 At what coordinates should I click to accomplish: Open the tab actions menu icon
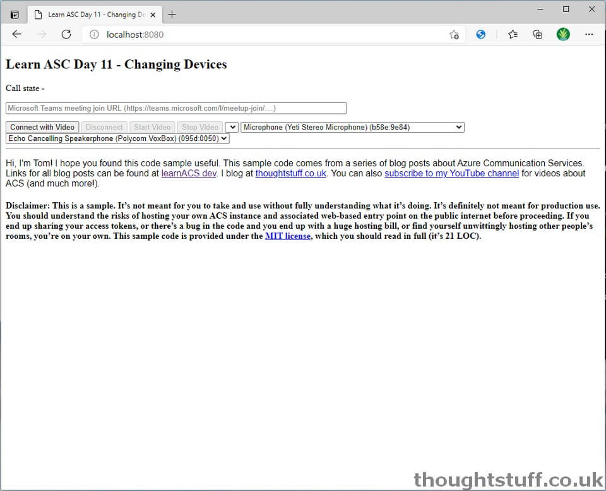15,15
